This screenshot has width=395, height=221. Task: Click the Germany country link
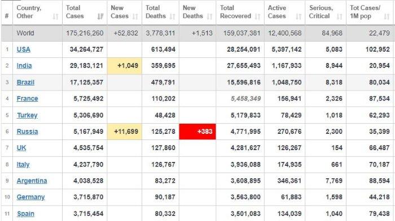coord(30,197)
